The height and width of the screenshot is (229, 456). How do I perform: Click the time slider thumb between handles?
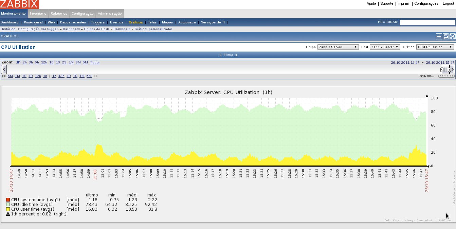pyautogui.click(x=445, y=70)
